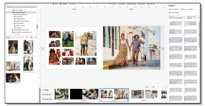The height and width of the screenshot is (106, 205).
Task: Choose the selected blue-outlined layout thumbnail
Action: tap(176, 40)
